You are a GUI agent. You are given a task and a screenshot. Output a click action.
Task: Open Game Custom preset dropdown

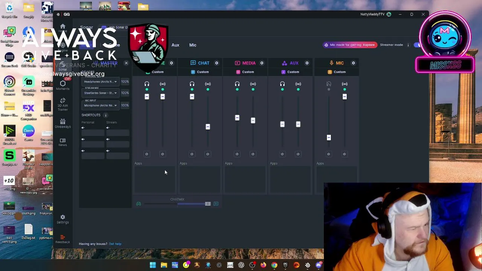click(154, 72)
